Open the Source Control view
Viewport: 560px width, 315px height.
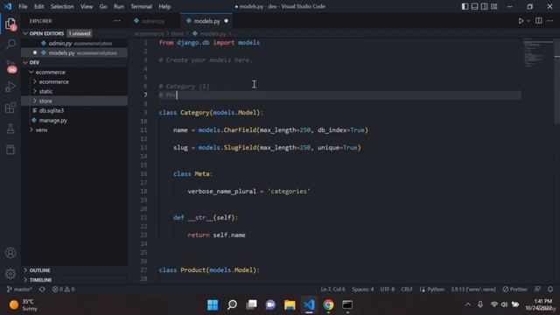pyautogui.click(x=10, y=66)
